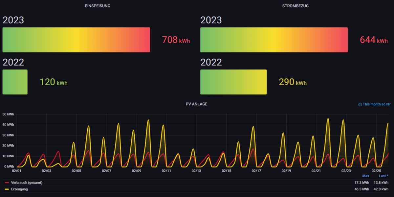Viewport: 394px width, 197px height.
Task: Click the 17.2 kWh max value
Action: pos(362,183)
